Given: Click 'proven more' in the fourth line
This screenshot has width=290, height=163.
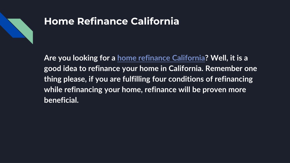Looking at the screenshot, I should pos(224,90).
